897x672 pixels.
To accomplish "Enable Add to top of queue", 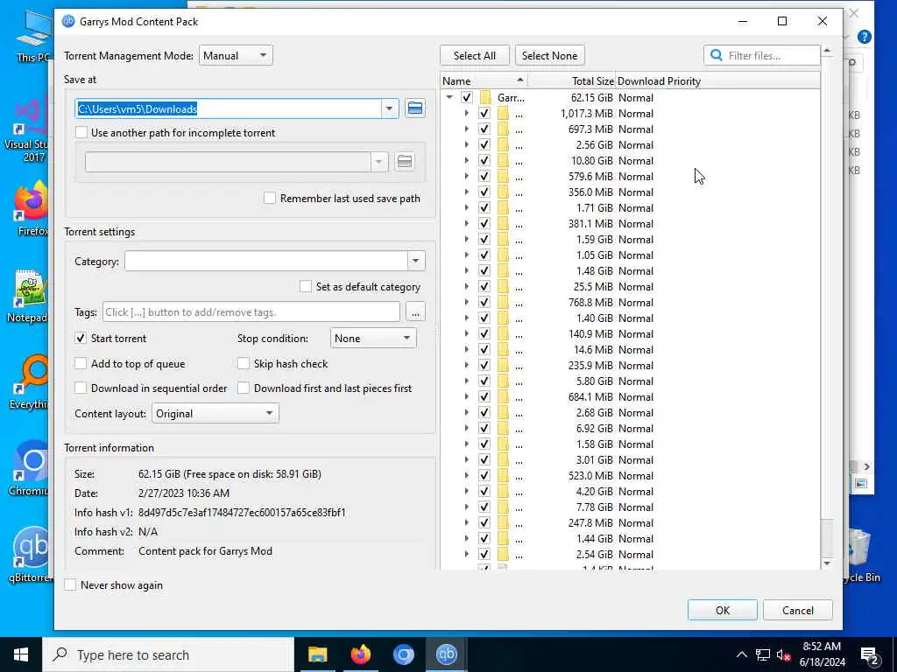I will pos(81,363).
